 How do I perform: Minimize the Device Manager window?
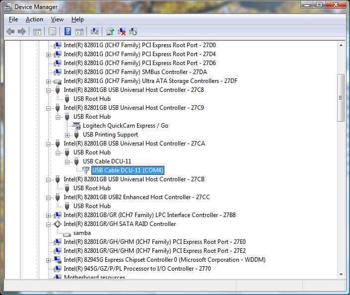pyautogui.click(x=307, y=4)
